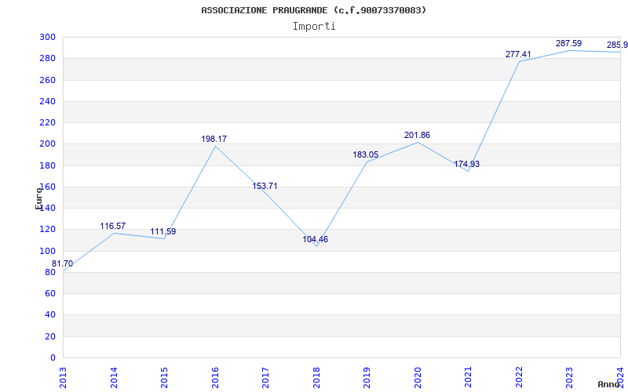Click the 198.17 peak value label
Screen dimensions: 628x392
coord(214,140)
